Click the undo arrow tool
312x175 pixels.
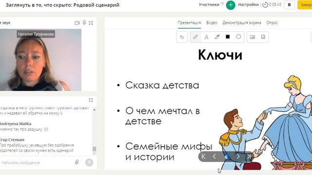[x=182, y=37]
